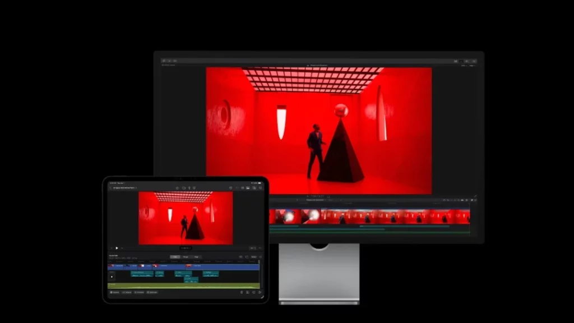
Task: Go to previous frame on the iPad transport
Action: click(x=112, y=248)
